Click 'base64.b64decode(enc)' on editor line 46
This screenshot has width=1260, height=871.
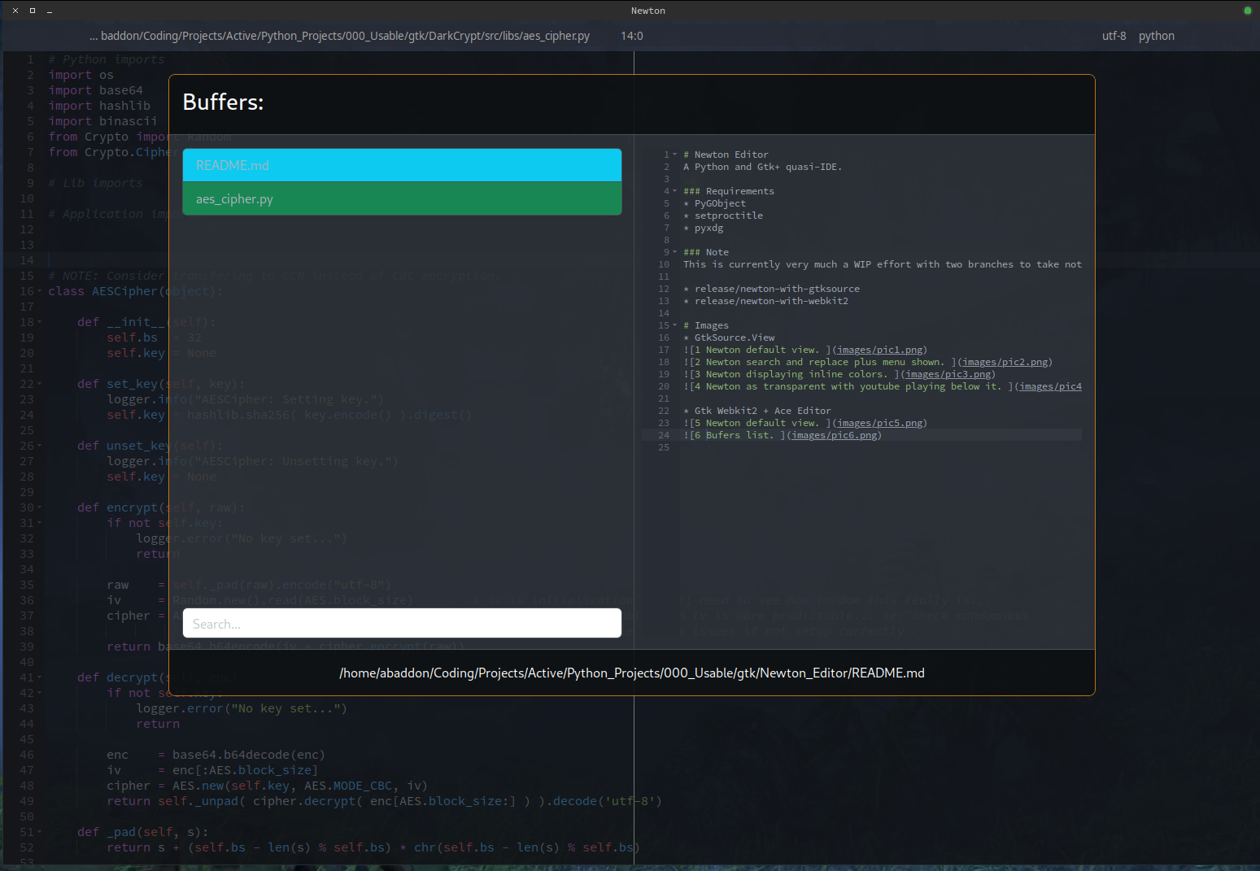click(x=248, y=755)
